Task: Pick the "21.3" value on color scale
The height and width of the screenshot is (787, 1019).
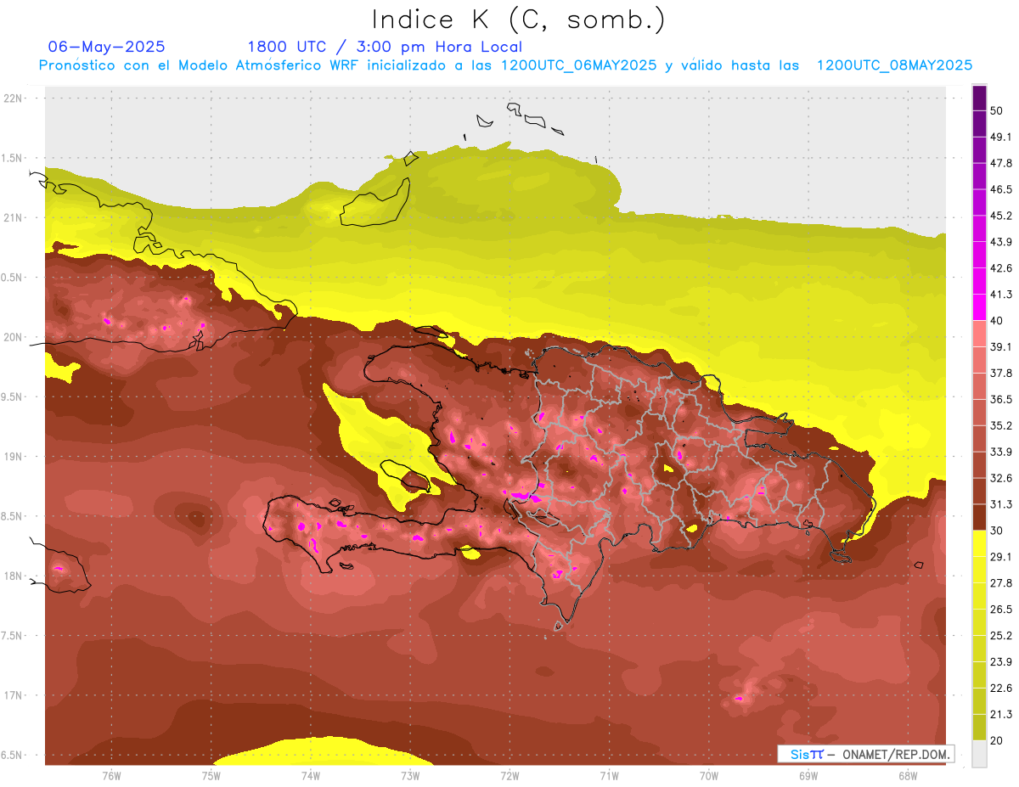Action: click(1001, 715)
